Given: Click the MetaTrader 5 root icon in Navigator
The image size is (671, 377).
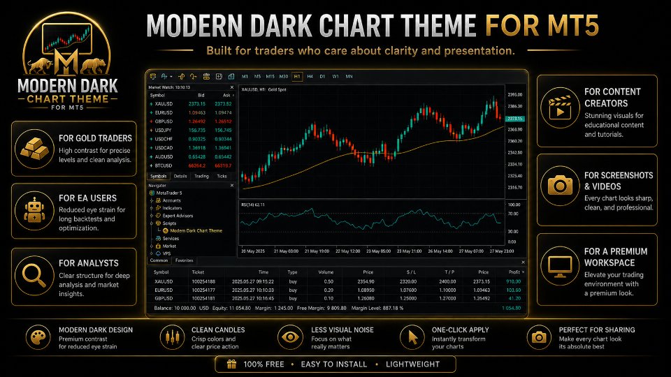Looking at the screenshot, I should pos(152,193).
